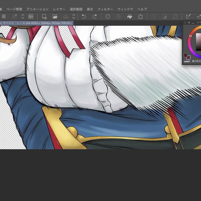Click the Clip Studio spiral logo icon
This screenshot has width=201, height=201.
click(31, 17)
